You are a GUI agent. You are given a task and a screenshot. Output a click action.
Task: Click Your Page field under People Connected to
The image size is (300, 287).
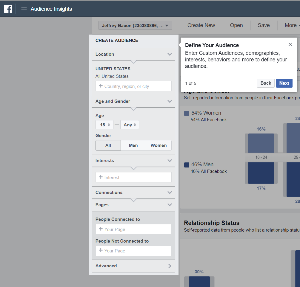pos(133,229)
